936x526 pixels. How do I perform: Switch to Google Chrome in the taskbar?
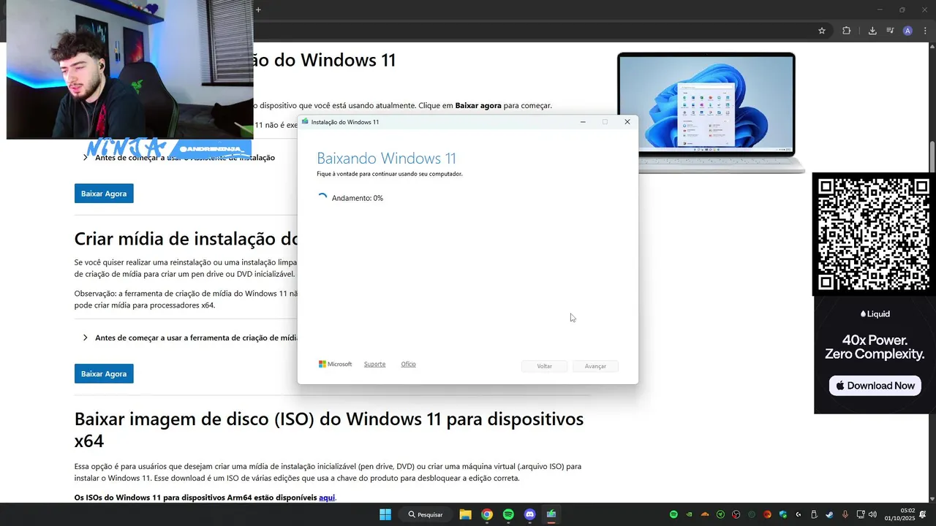(487, 514)
